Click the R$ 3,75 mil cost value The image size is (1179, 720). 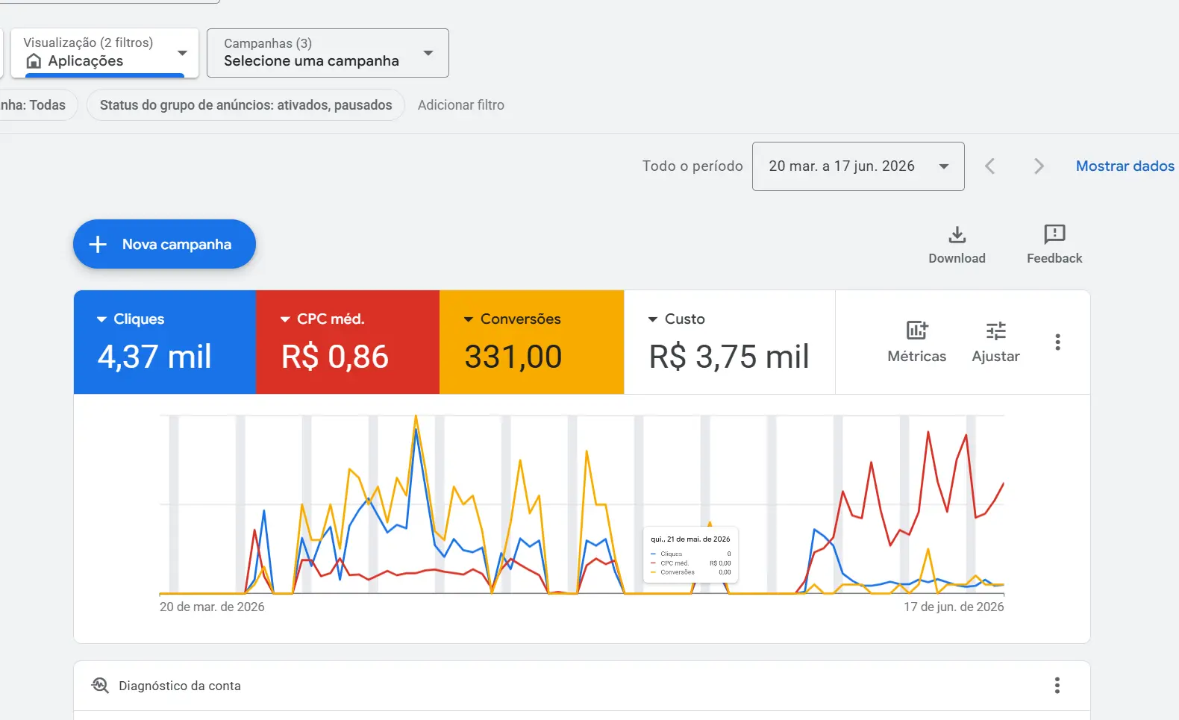coord(729,357)
